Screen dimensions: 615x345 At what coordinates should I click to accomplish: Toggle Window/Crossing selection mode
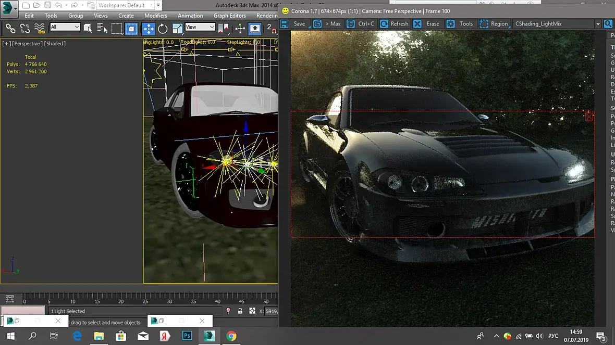coord(131,28)
